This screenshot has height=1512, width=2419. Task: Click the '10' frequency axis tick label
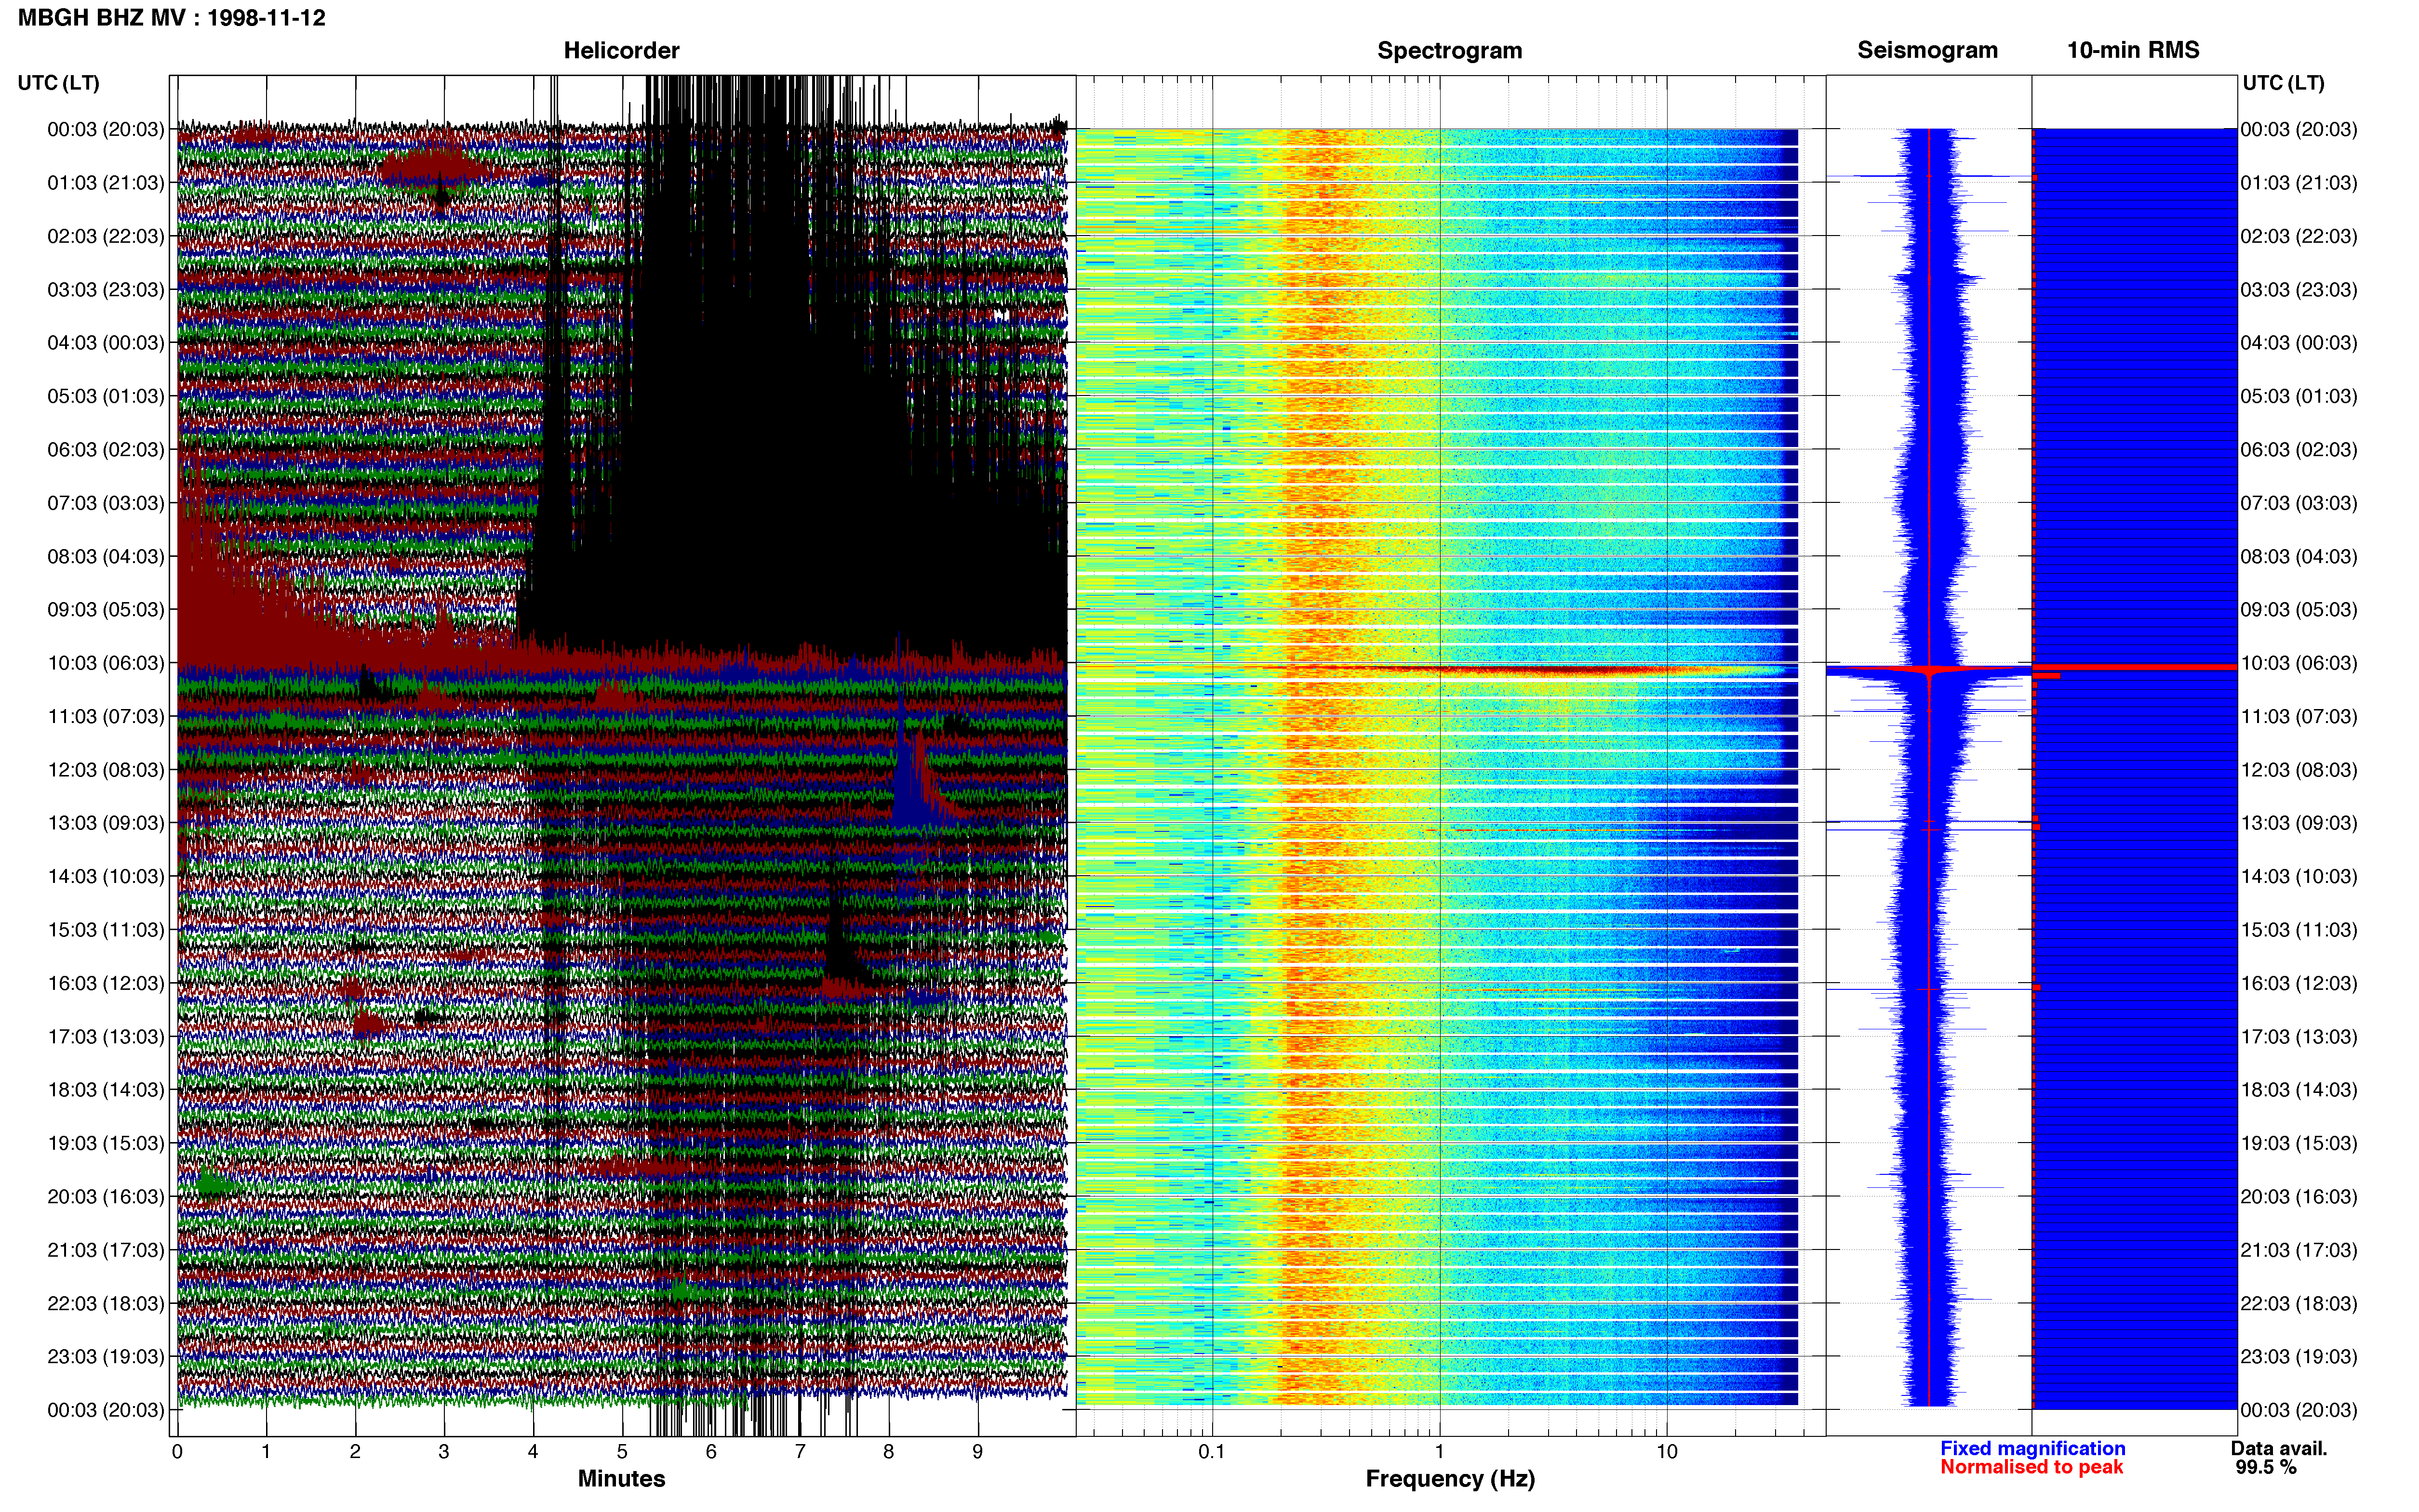point(1667,1452)
